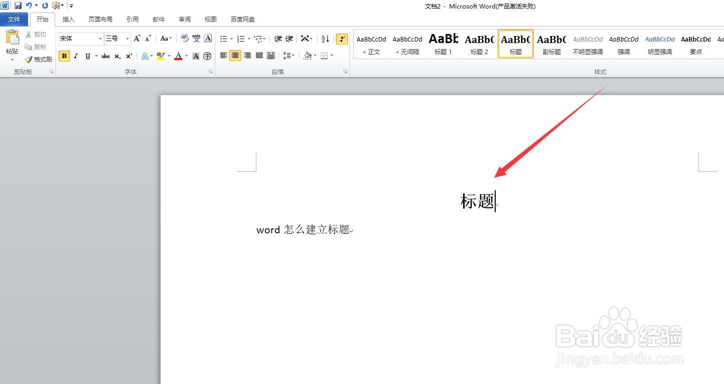Toggle italic formatting on
The image size is (724, 384).
pos(76,56)
